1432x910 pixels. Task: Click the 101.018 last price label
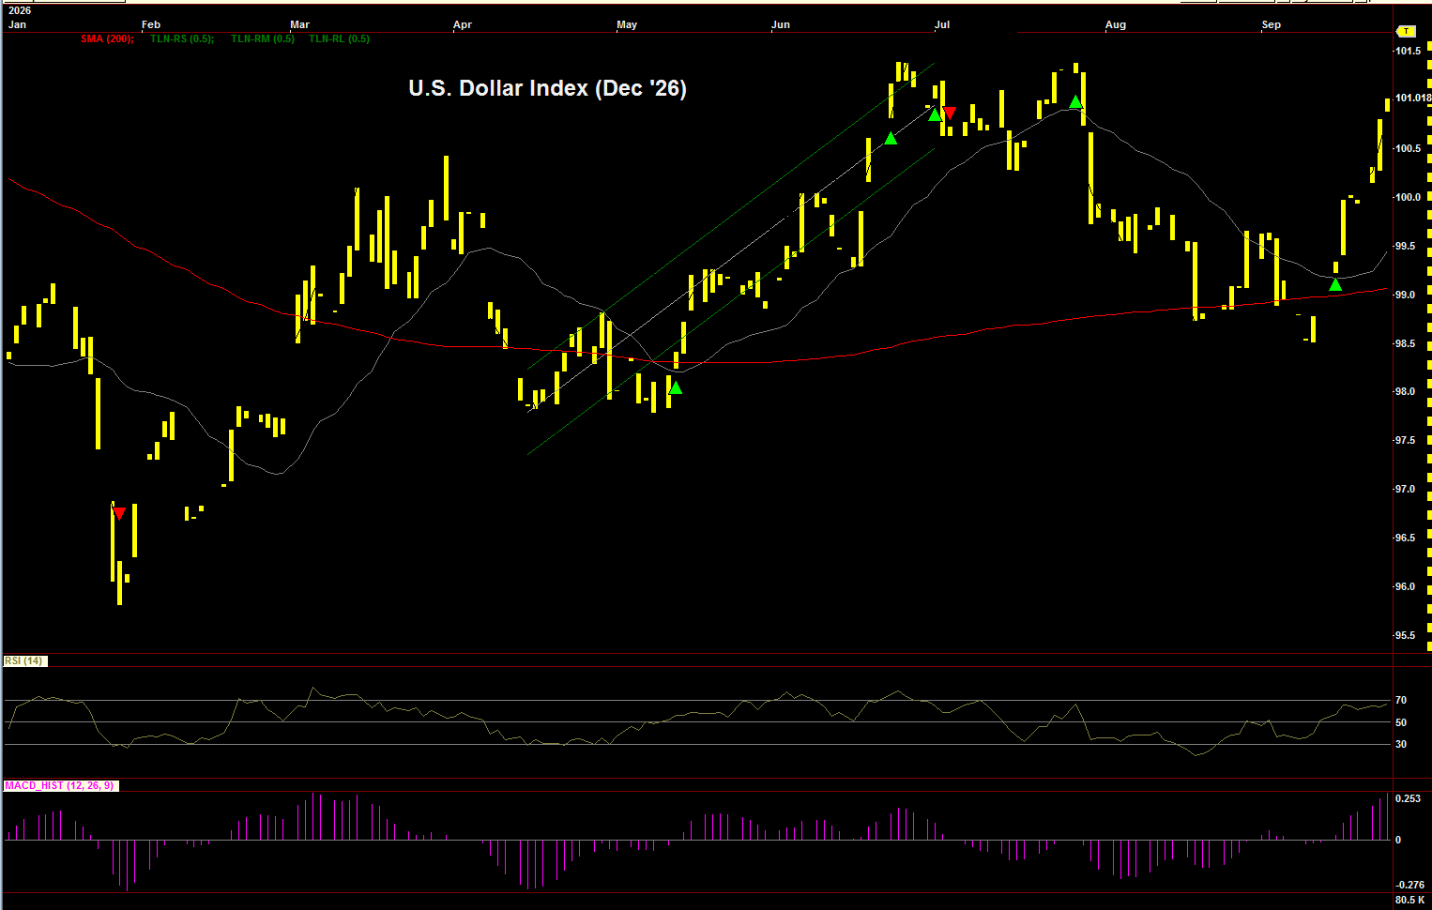click(x=1412, y=98)
